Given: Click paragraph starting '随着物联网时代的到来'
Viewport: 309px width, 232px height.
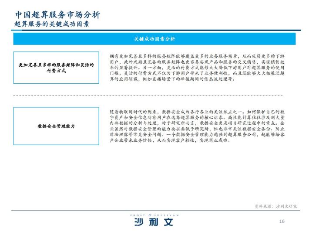Looking at the screenshot, I should coord(197,126).
